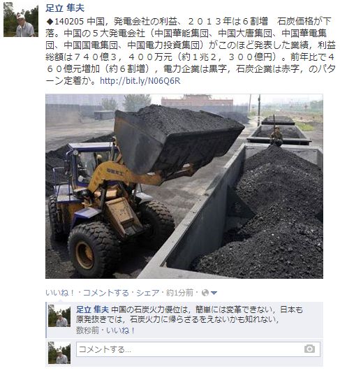This screenshot has width=340, height=371.
Task: Click the comment text about 石炭火力
Action: [189, 314]
